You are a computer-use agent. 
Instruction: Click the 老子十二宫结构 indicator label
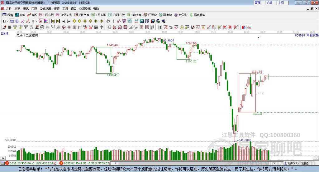(27, 35)
